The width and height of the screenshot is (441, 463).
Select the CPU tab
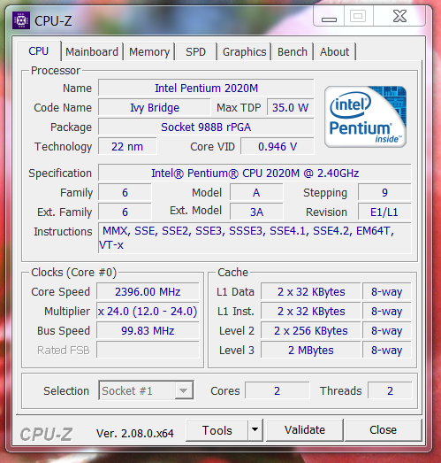click(39, 51)
